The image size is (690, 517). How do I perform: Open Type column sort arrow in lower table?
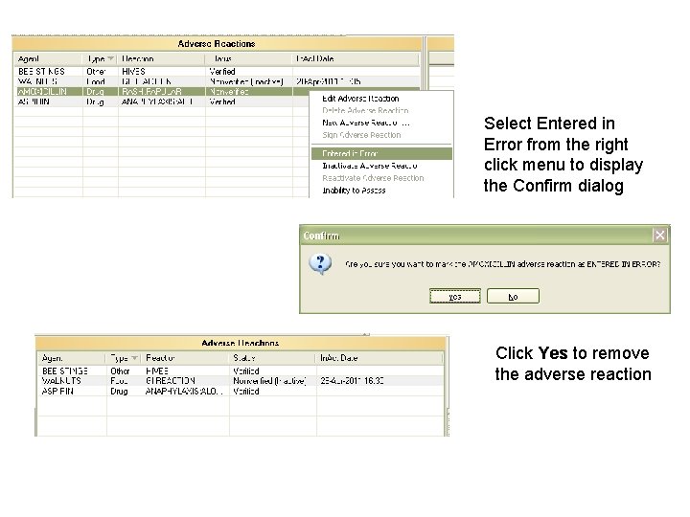pos(135,358)
